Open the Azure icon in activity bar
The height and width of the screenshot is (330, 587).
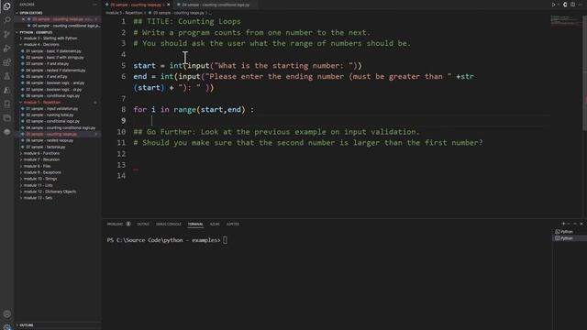click(6, 90)
